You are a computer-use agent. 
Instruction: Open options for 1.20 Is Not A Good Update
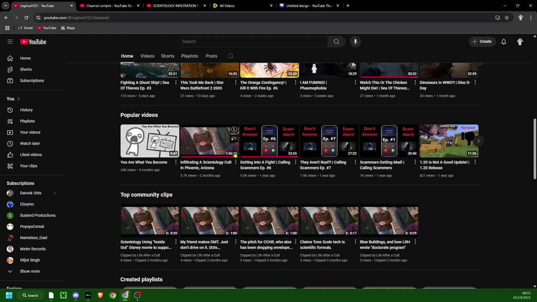pyautogui.click(x=475, y=162)
